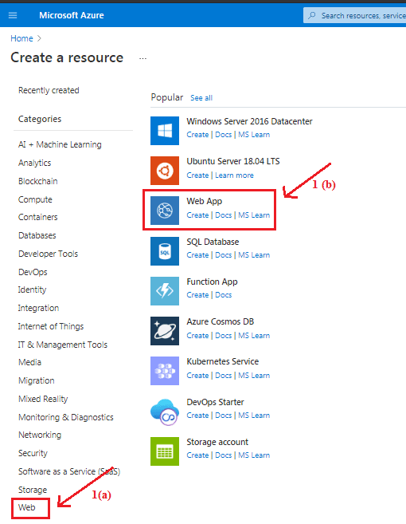The width and height of the screenshot is (406, 524).
Task: Click the Ubuntu Server 18.04 icon
Action: [x=165, y=171]
